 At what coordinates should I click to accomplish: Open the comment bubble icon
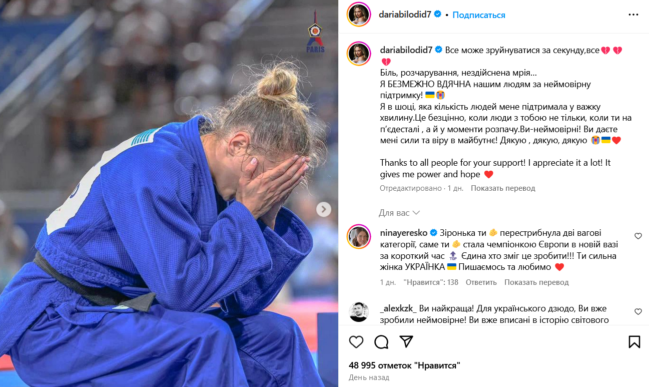pyautogui.click(x=381, y=342)
